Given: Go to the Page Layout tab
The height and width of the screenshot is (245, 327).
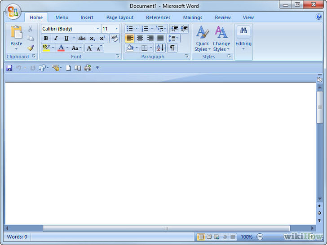Looking at the screenshot, I should 119,17.
